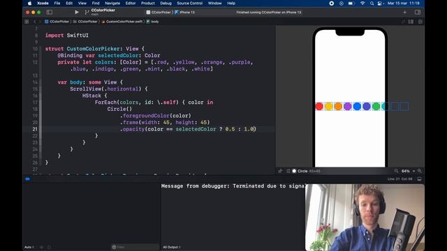Go back in editor history
This screenshot has height=251, width=447.
point(34,22)
